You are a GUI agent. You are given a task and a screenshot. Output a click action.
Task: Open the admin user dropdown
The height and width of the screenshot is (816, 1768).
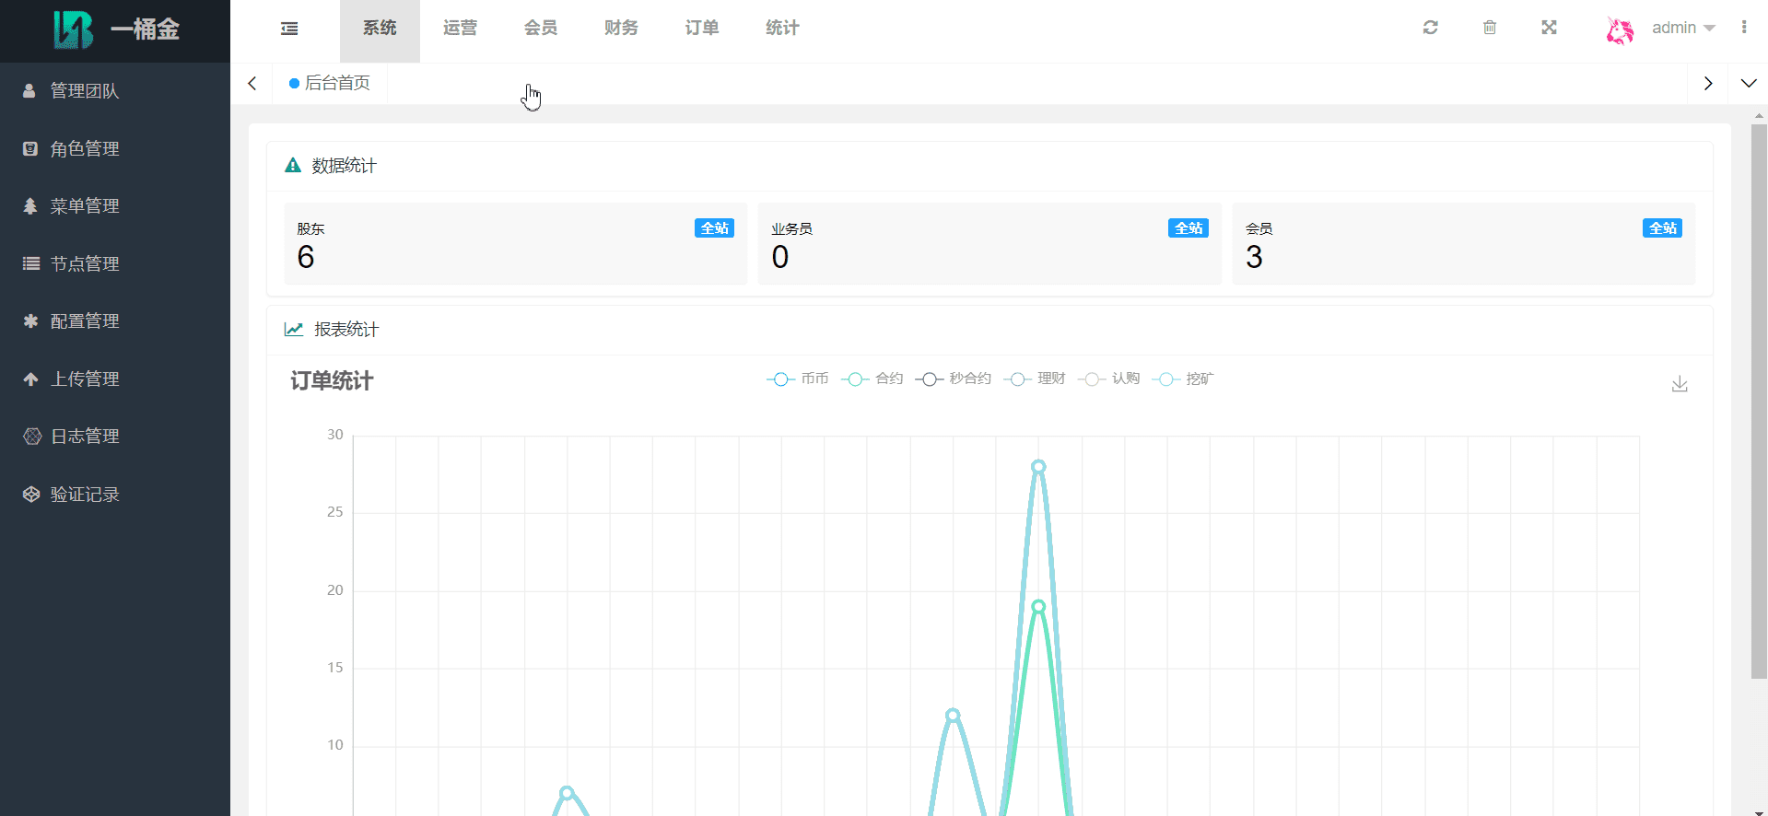pos(1682,28)
